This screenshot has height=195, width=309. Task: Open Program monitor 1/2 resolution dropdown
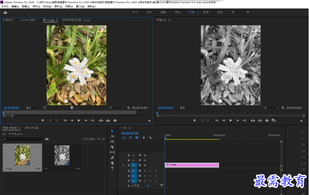[271, 108]
